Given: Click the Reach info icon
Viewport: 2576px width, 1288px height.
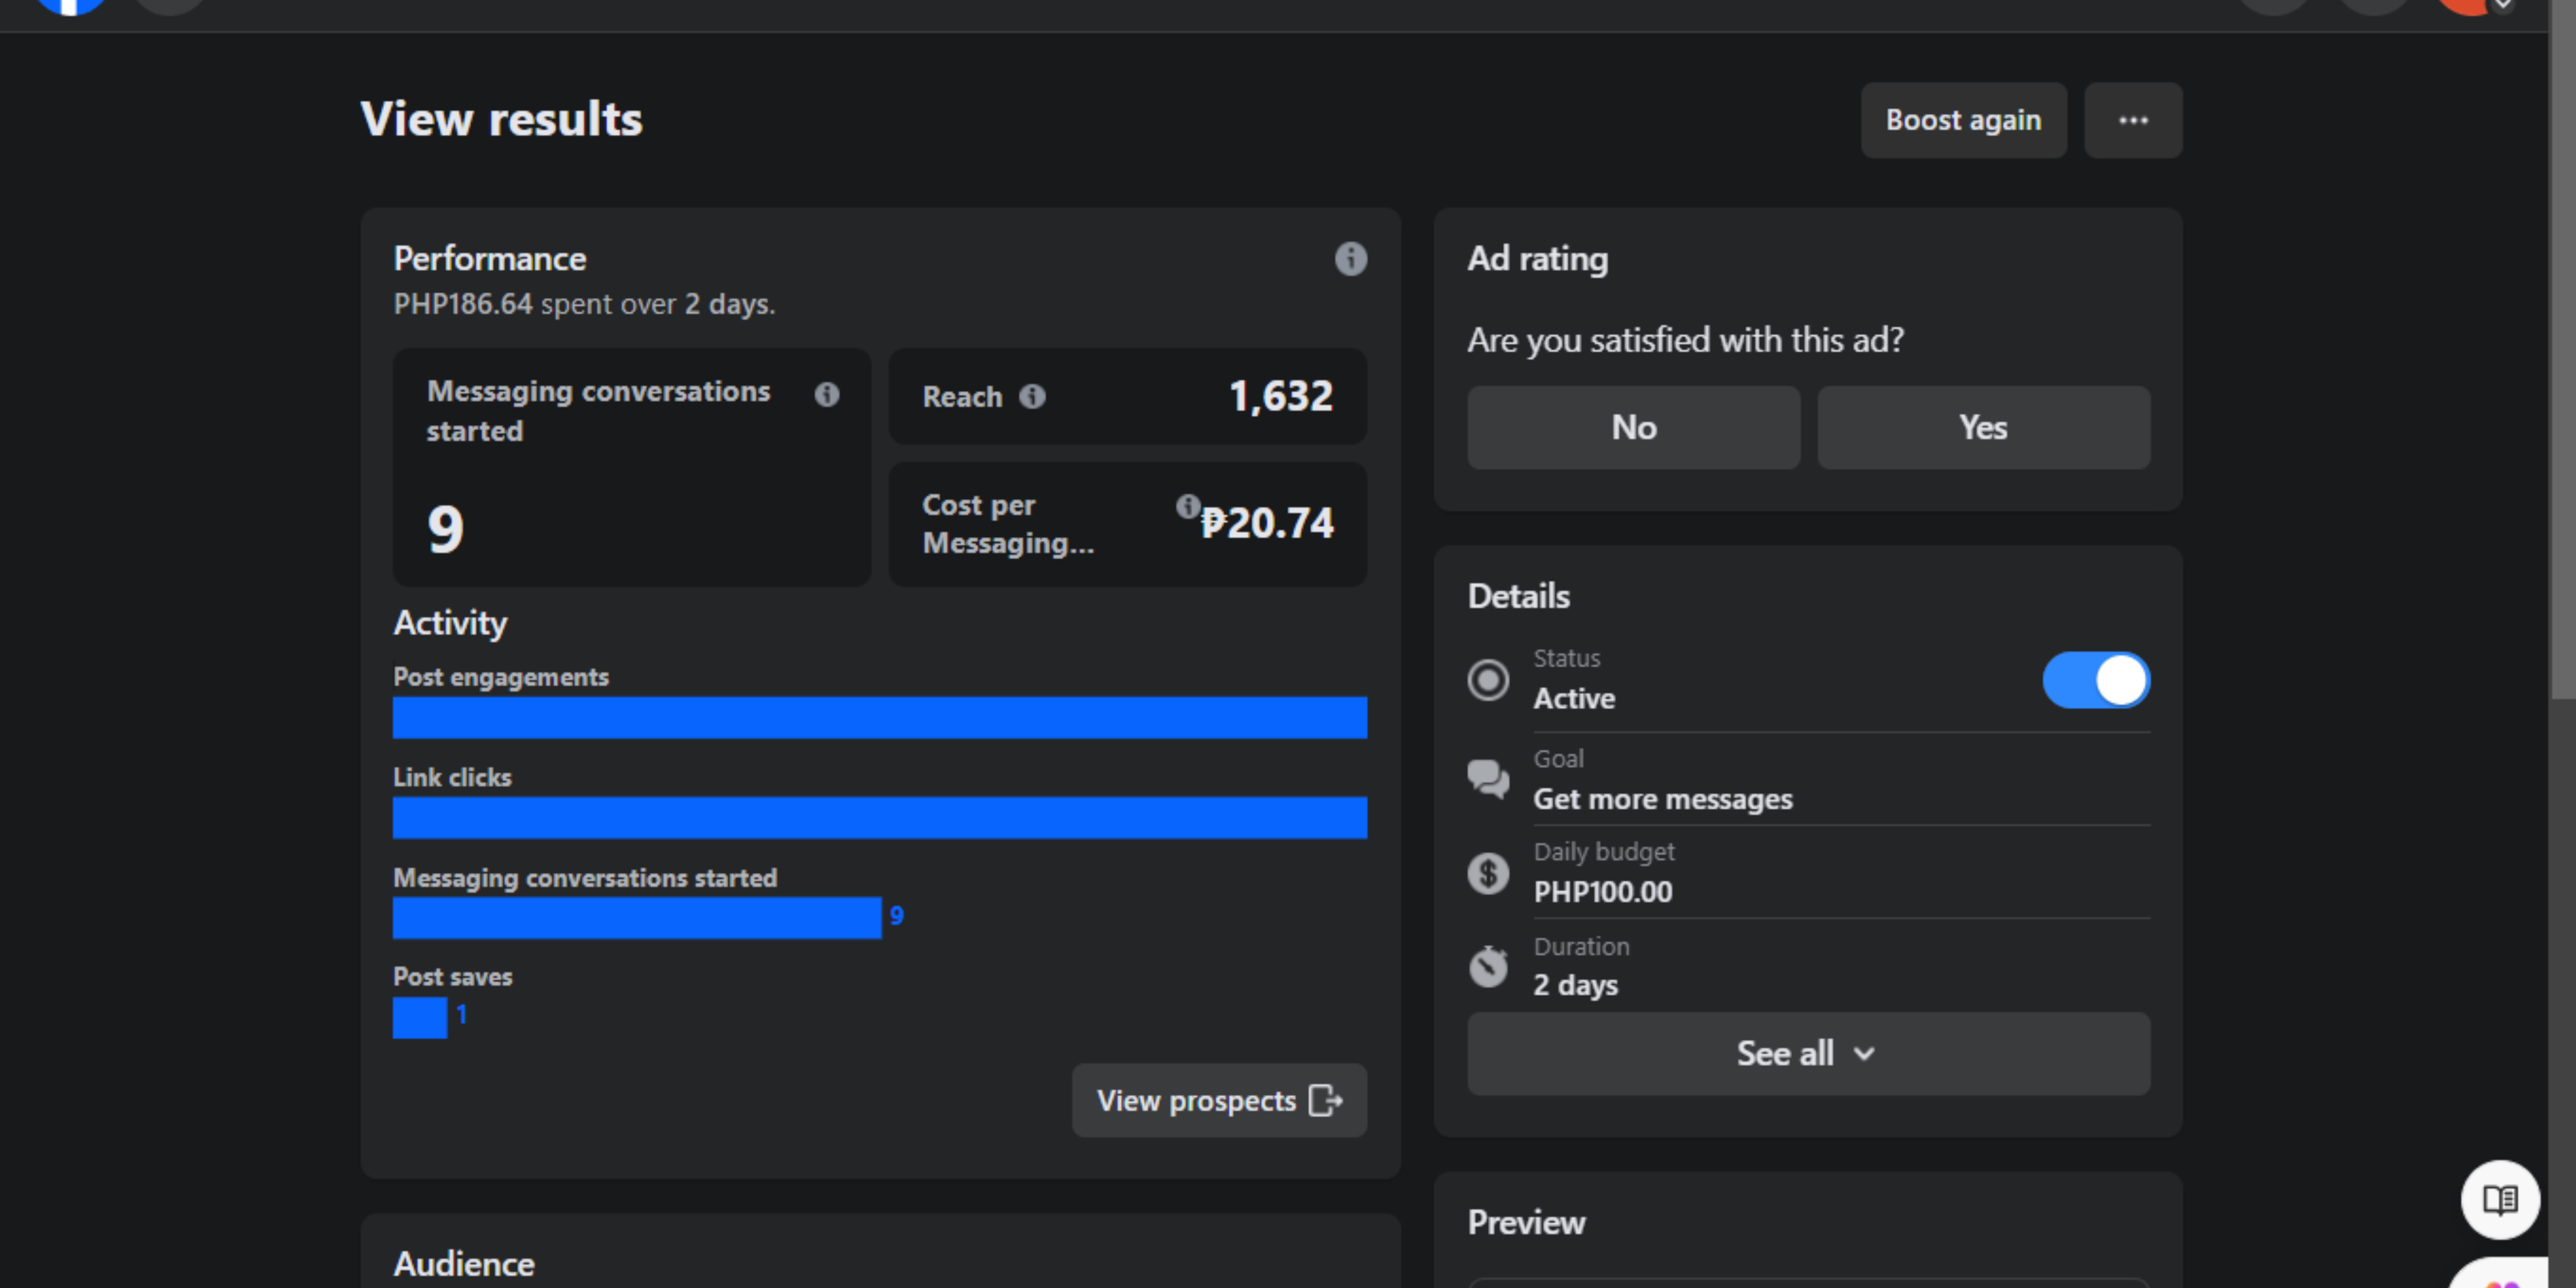Looking at the screenshot, I should click(x=1032, y=397).
